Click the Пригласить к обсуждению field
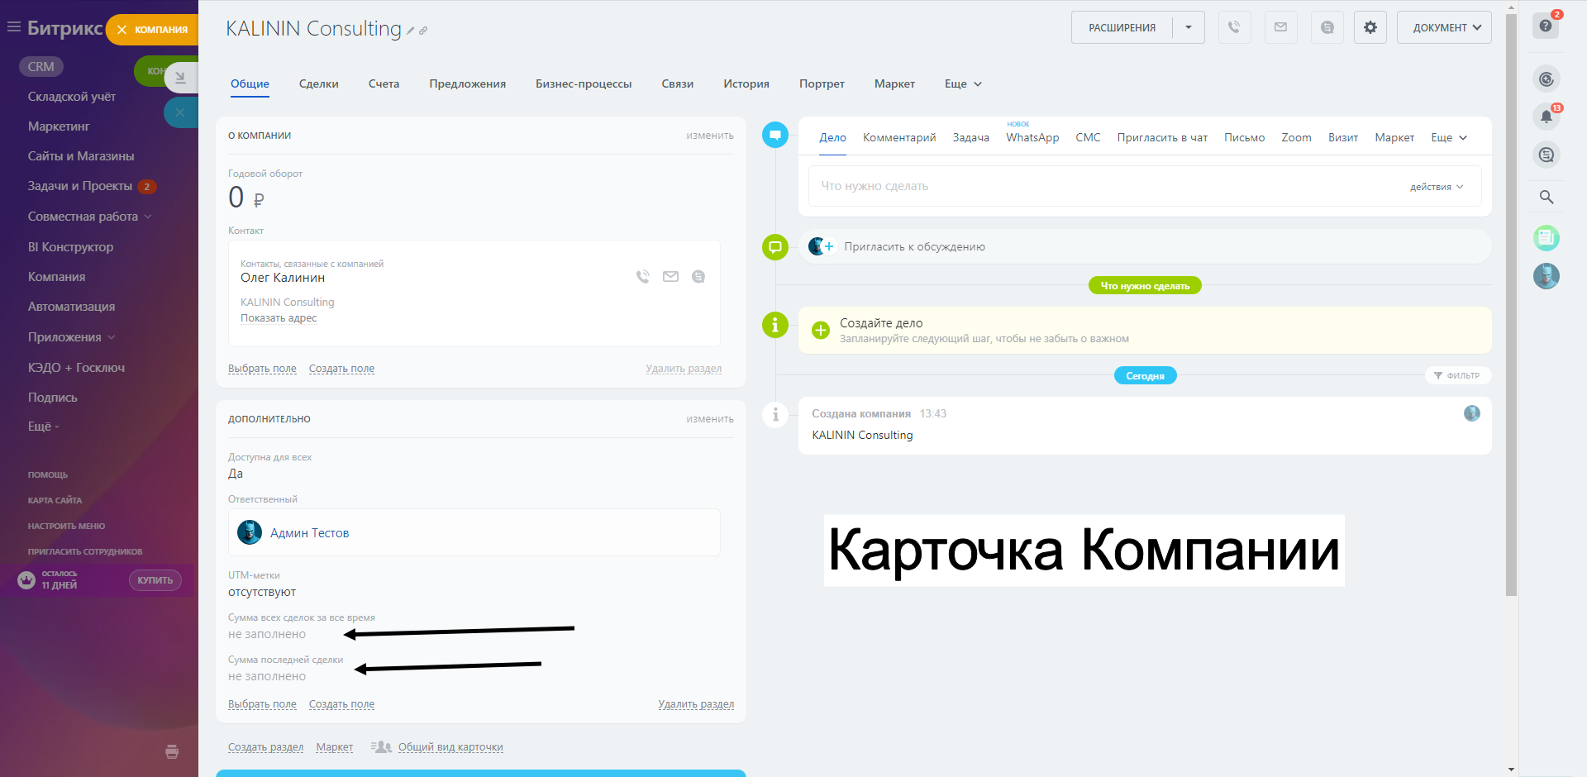This screenshot has width=1587, height=777. [1145, 246]
